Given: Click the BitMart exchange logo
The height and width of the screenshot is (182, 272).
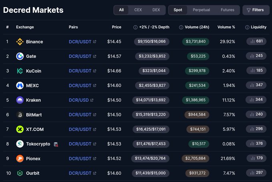Looking at the screenshot, I should click(x=20, y=115).
